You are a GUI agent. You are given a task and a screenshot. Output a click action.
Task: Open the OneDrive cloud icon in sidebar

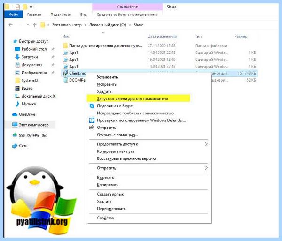click(15, 114)
